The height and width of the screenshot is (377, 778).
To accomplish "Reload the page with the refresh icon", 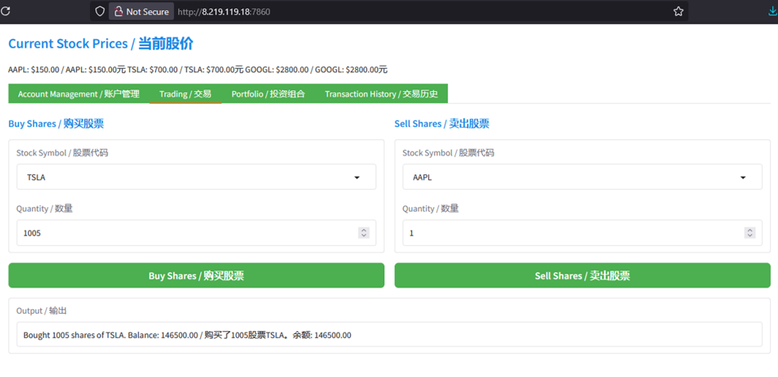I will (6, 11).
